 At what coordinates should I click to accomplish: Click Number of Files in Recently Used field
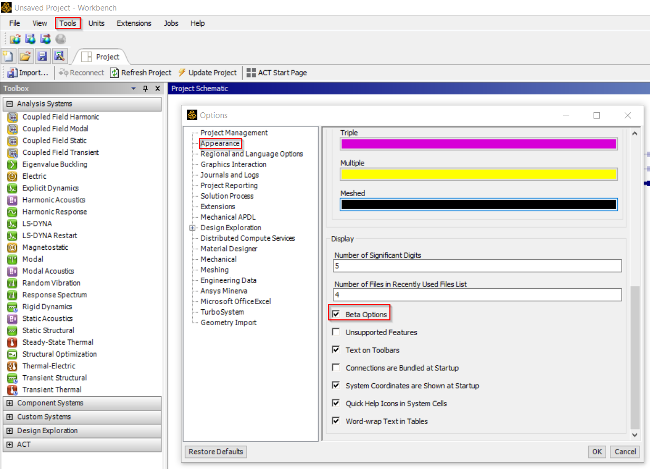pos(477,295)
